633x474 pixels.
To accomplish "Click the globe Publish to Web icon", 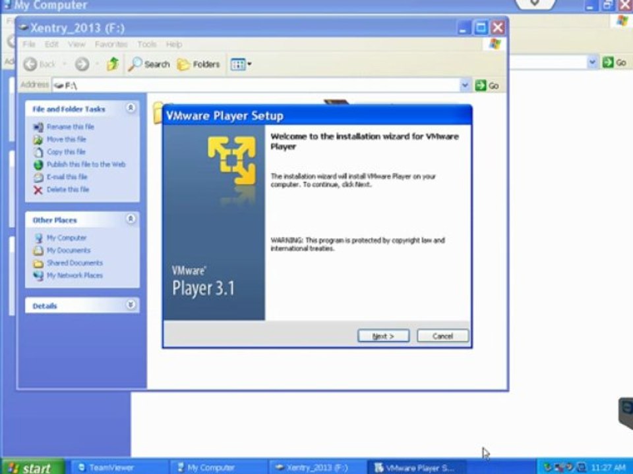I will click(x=38, y=165).
